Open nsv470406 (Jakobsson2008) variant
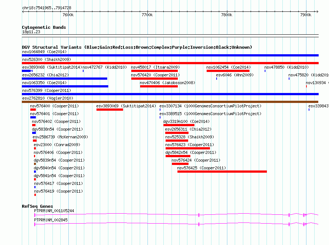This screenshot has height=245, width=329. [167, 83]
